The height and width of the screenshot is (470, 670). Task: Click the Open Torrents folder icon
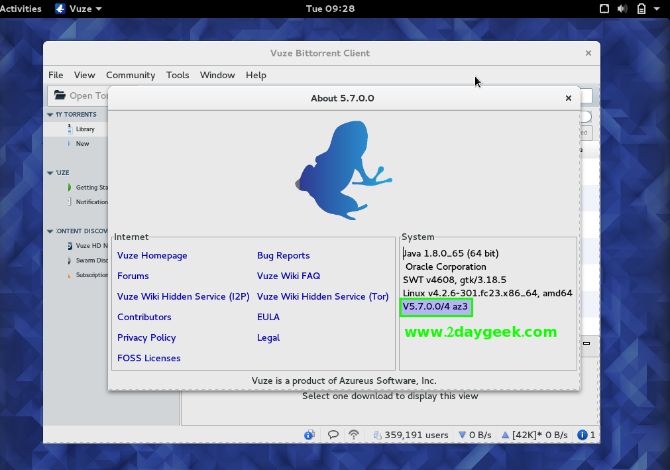(x=60, y=95)
